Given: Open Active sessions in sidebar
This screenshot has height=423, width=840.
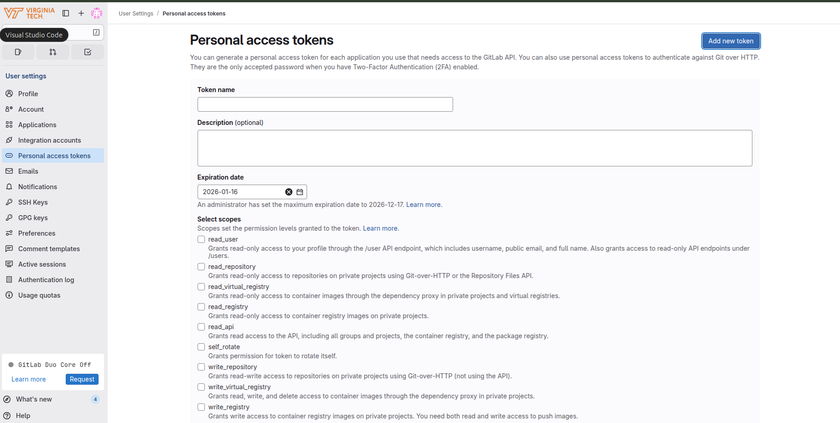Looking at the screenshot, I should click(x=42, y=264).
